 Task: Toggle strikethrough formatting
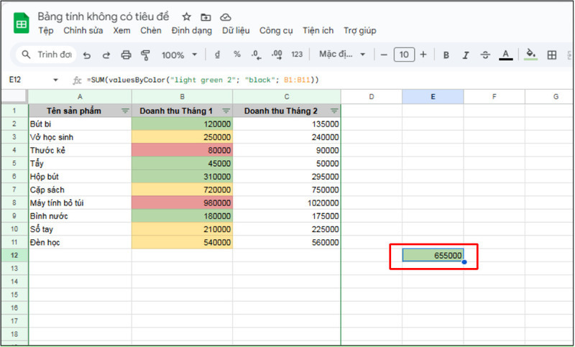[x=485, y=55]
